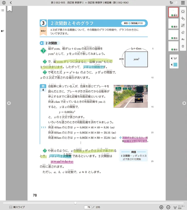Click the highlighted y = ax²+bx+c formula
Screen dimensions: 187x210
[62, 161]
